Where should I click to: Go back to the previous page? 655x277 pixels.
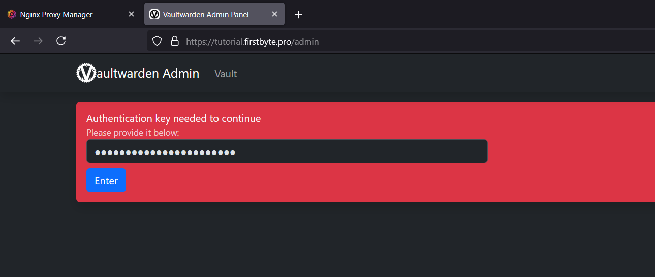coord(15,41)
